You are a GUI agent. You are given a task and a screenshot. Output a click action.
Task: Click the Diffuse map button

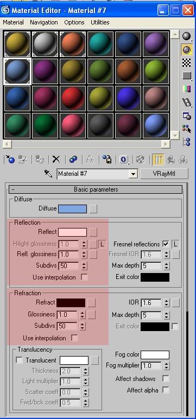93,209
